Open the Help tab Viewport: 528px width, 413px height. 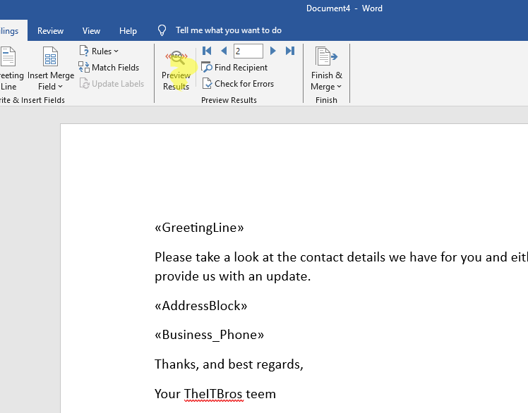click(128, 31)
